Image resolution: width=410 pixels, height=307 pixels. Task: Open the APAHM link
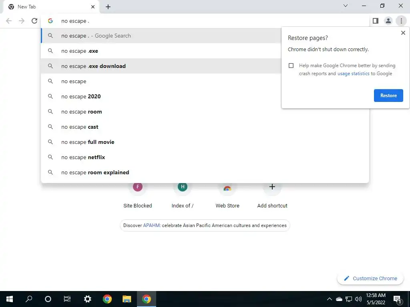[x=151, y=225]
